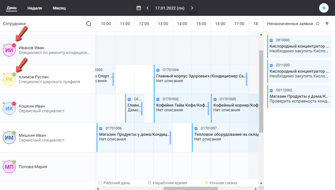Switch to the Неделя view tab
Viewport: 335px width, 190px height.
click(x=35, y=8)
